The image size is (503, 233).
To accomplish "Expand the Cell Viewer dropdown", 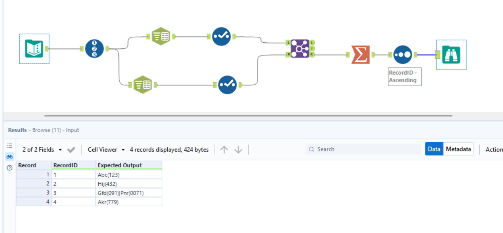I will click(106, 150).
